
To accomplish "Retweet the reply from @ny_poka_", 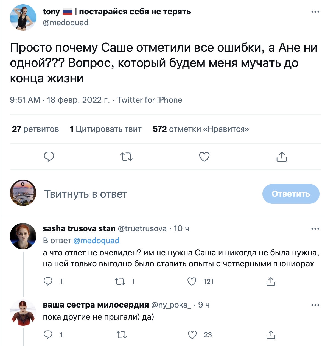I will coord(121,335).
